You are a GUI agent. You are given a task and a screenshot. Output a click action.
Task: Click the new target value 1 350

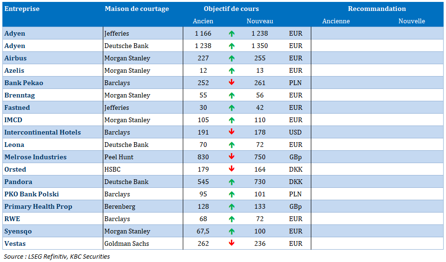pos(260,46)
